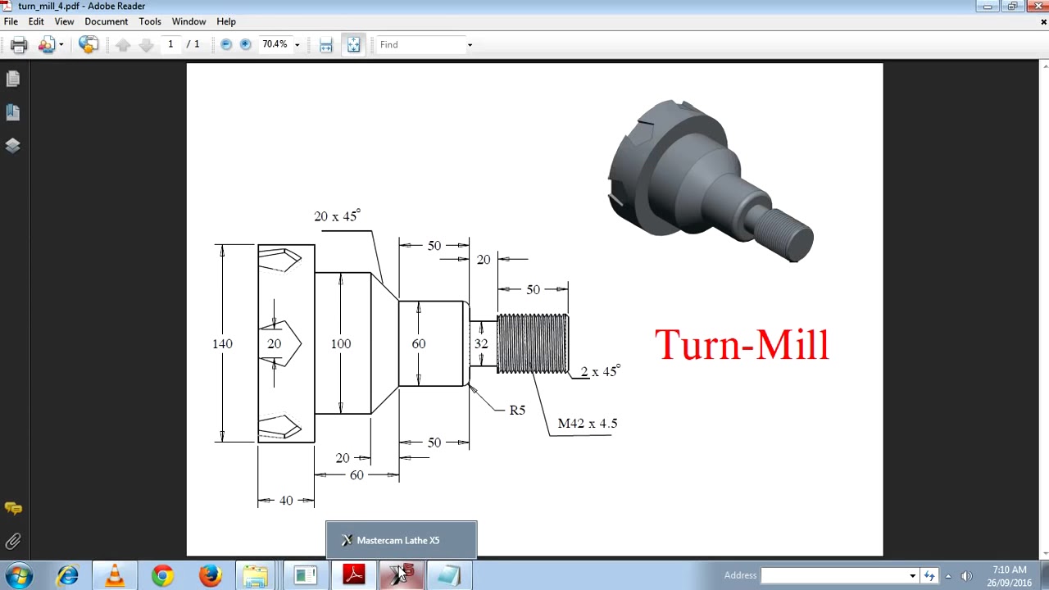
Task: Open the Find options dropdown arrow
Action: click(x=470, y=45)
